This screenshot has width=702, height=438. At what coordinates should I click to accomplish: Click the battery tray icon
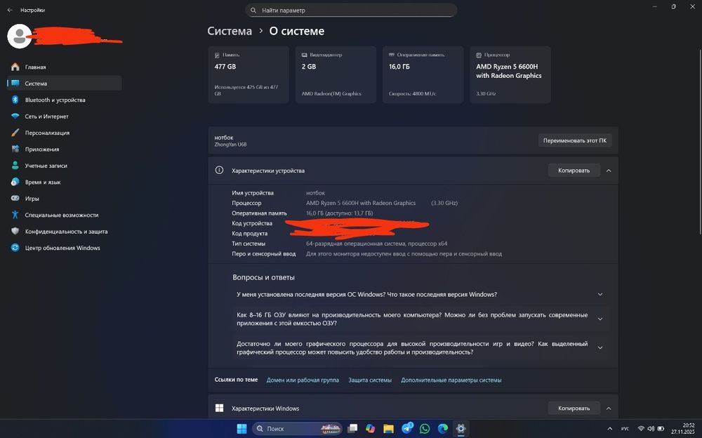click(x=661, y=429)
